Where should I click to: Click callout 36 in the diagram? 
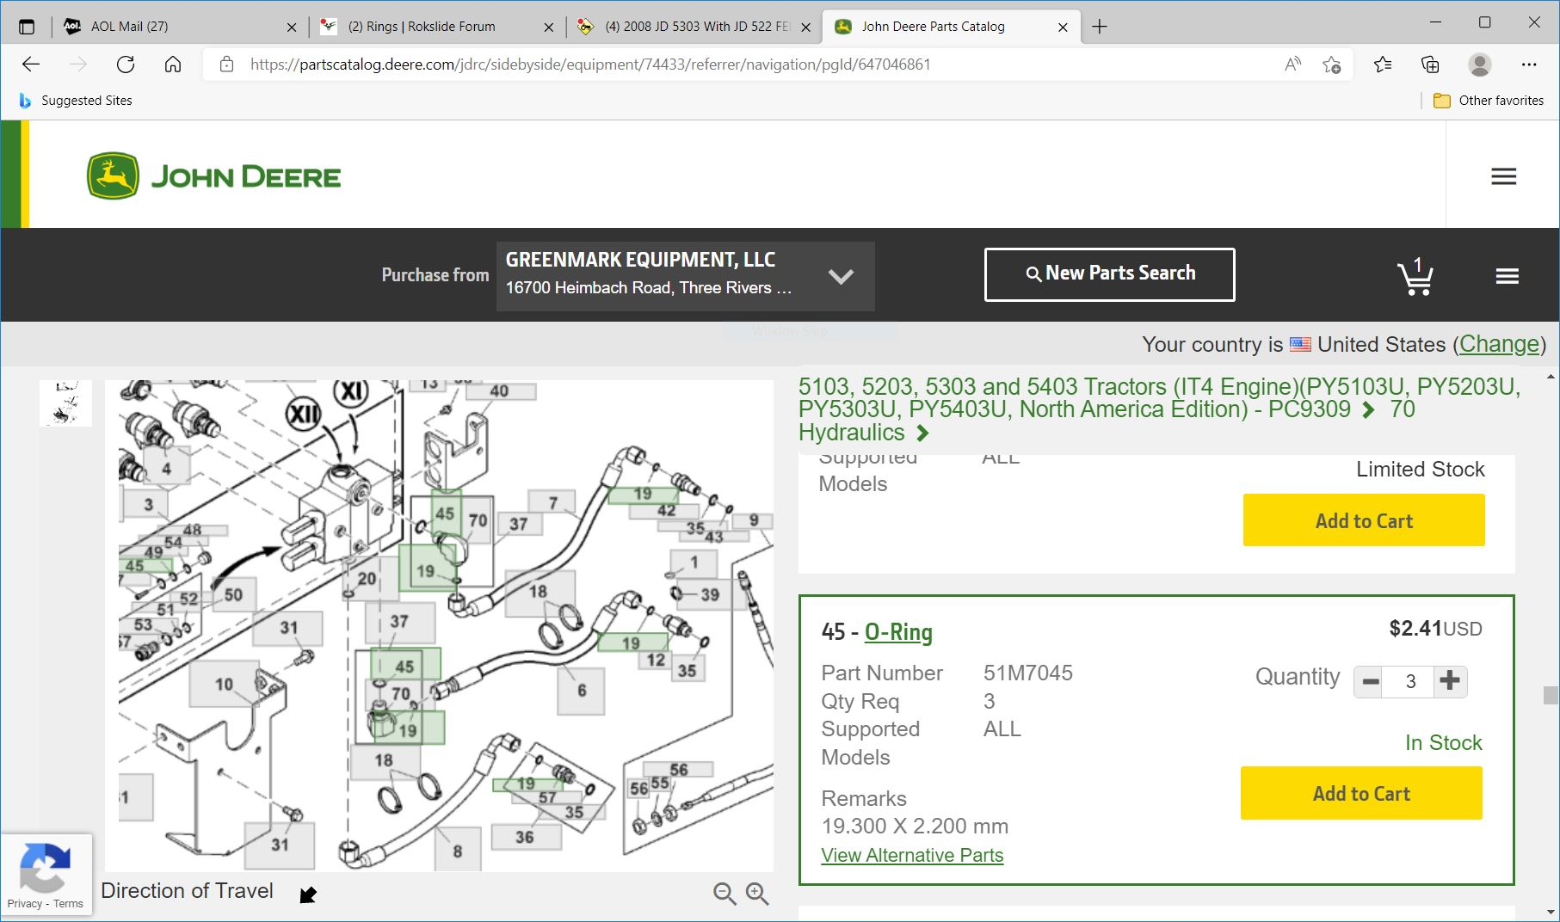(x=525, y=837)
